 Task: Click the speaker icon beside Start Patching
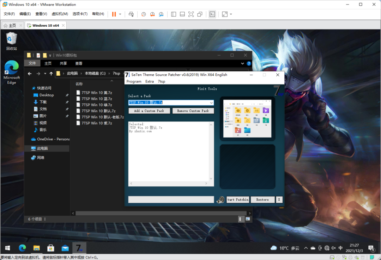220,200
